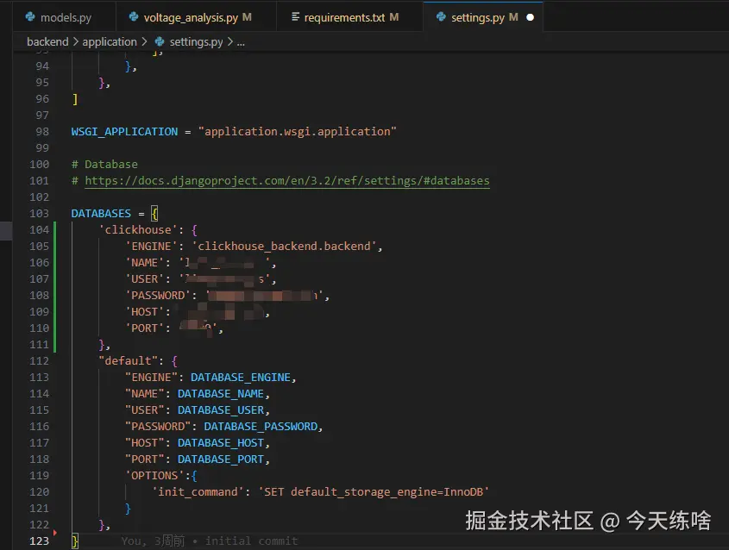This screenshot has height=550, width=729.
Task: Click the 'clickhouse_backend.backend' engine string
Action: click(284, 247)
